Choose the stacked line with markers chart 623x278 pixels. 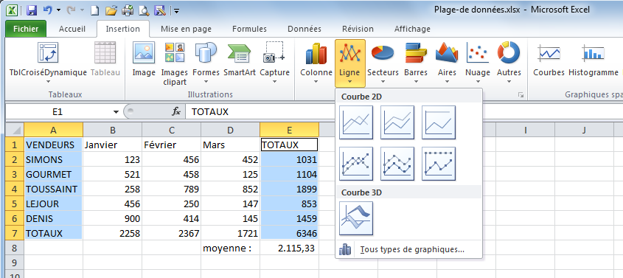click(x=397, y=164)
